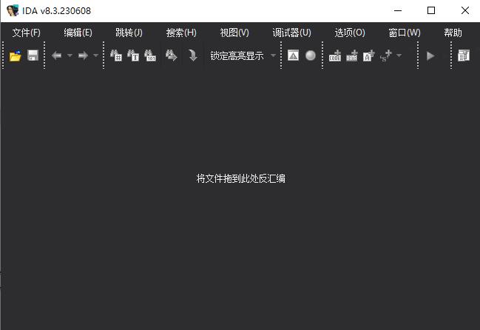Open the 编辑(E) menu

[x=78, y=33]
